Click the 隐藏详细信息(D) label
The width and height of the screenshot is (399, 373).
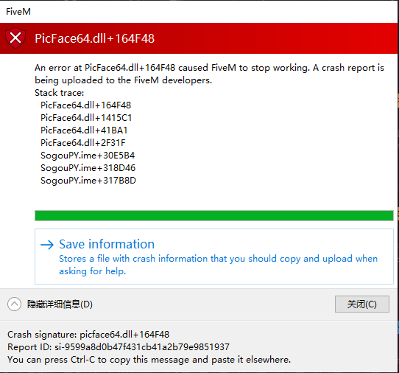[60, 304]
